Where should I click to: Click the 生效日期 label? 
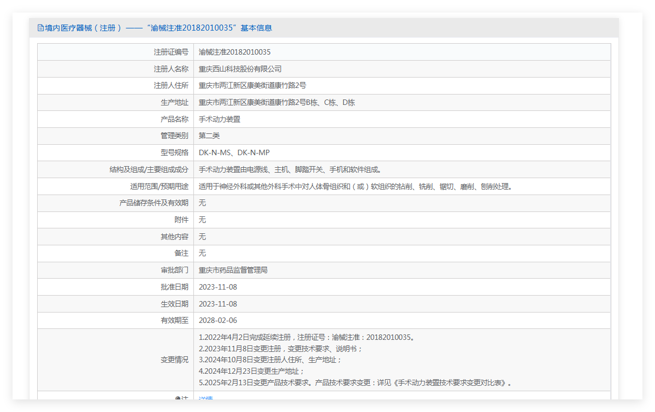click(x=175, y=304)
